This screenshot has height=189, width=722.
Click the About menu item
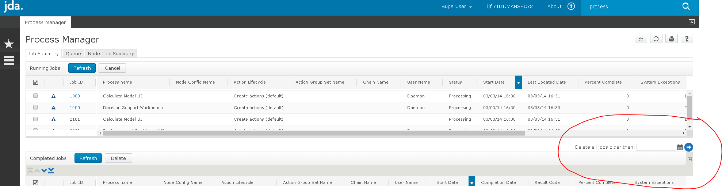(554, 7)
